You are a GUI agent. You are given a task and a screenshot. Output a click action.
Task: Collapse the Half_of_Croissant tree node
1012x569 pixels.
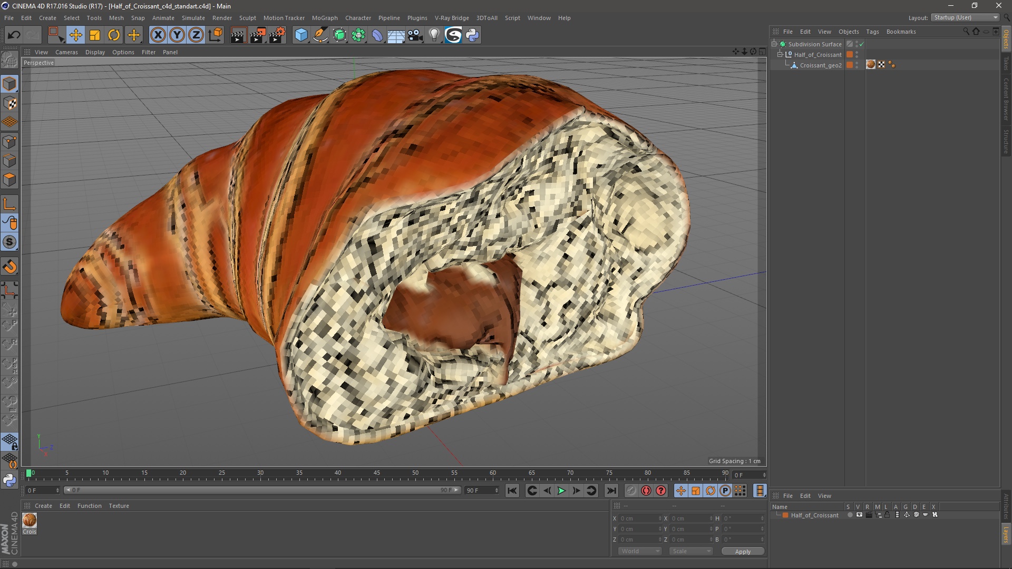780,54
